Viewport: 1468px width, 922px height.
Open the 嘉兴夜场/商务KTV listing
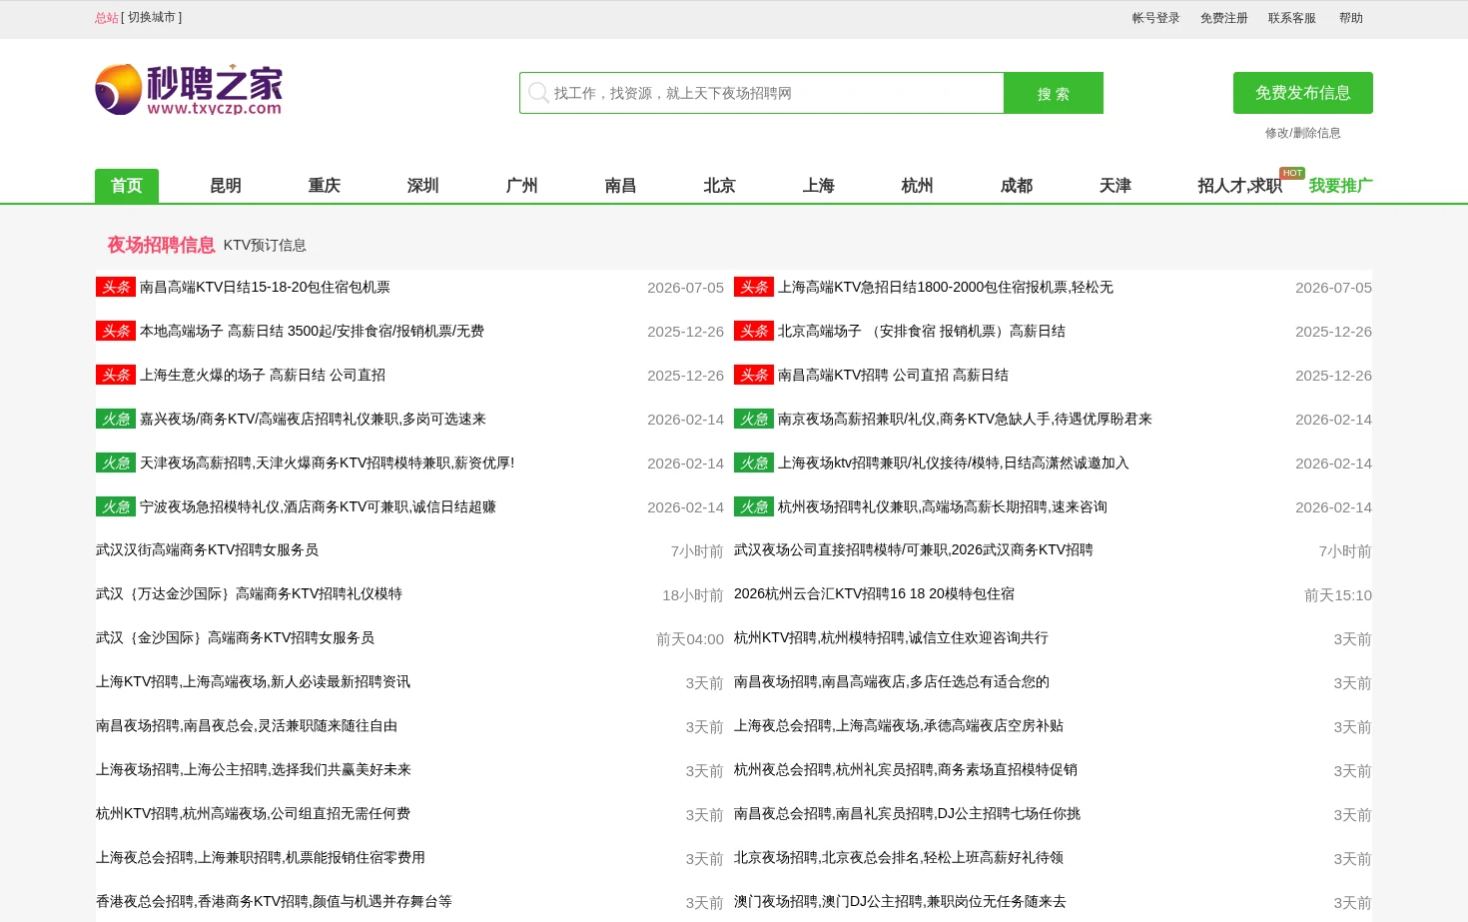coord(313,419)
